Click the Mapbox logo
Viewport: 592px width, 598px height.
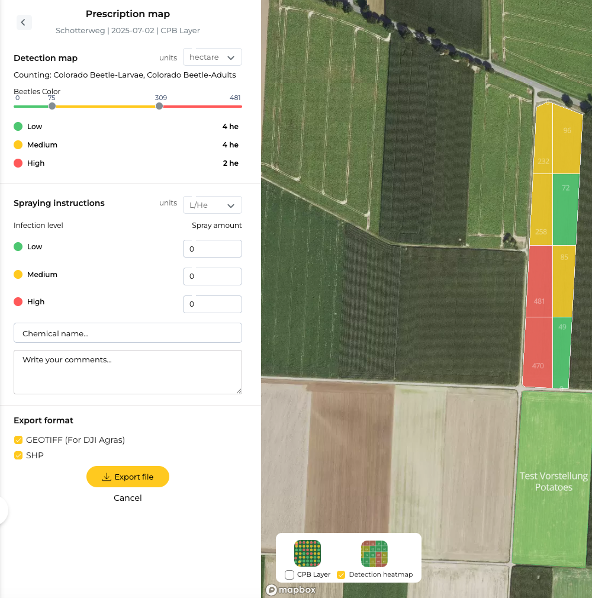(x=291, y=590)
